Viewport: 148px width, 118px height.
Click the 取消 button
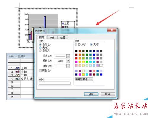[x=108, y=94]
